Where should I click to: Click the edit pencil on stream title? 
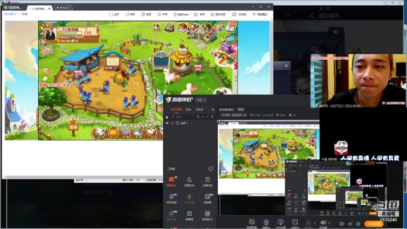[x=245, y=115]
